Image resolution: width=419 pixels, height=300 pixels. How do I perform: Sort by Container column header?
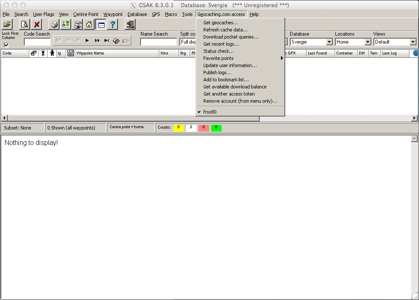pyautogui.click(x=346, y=53)
